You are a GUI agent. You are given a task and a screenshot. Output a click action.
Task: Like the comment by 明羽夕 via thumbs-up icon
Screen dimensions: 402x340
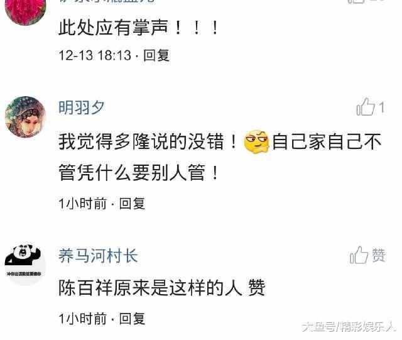point(366,107)
